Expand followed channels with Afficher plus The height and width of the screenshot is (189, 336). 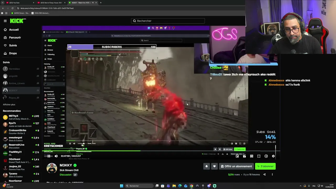pyautogui.click(x=9, y=104)
